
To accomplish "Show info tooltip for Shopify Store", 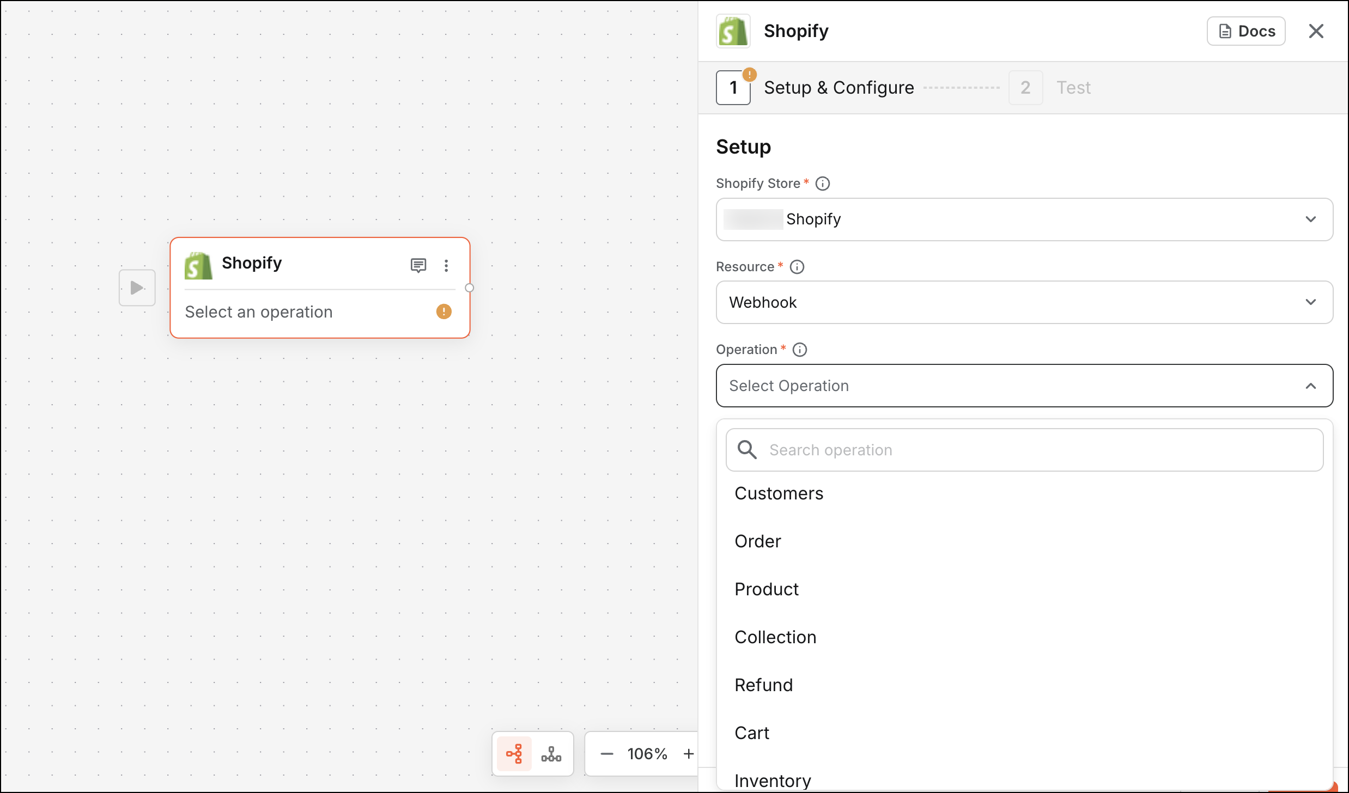I will tap(823, 184).
